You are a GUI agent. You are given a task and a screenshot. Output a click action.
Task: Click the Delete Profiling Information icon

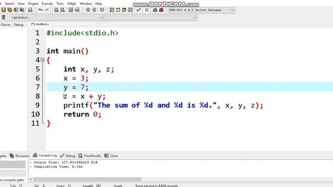point(161,10)
